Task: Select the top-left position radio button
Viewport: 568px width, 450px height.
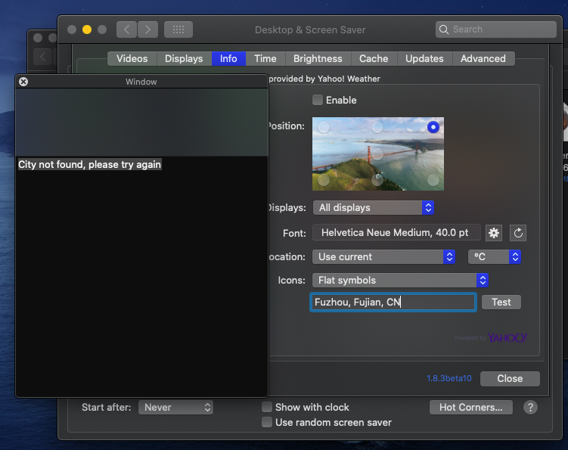Action: 324,127
